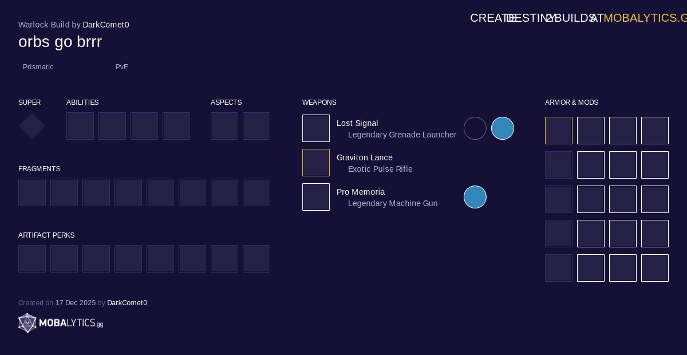Open DarkComet0 profile next to Warlock Build
The height and width of the screenshot is (355, 687).
pyautogui.click(x=106, y=25)
